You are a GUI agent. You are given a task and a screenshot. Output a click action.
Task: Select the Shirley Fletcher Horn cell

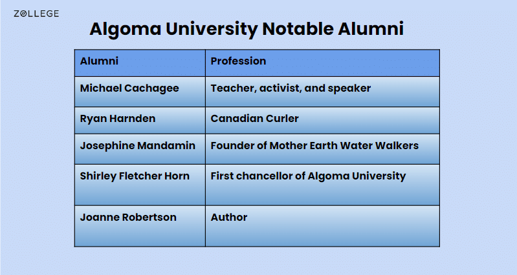[140, 185]
